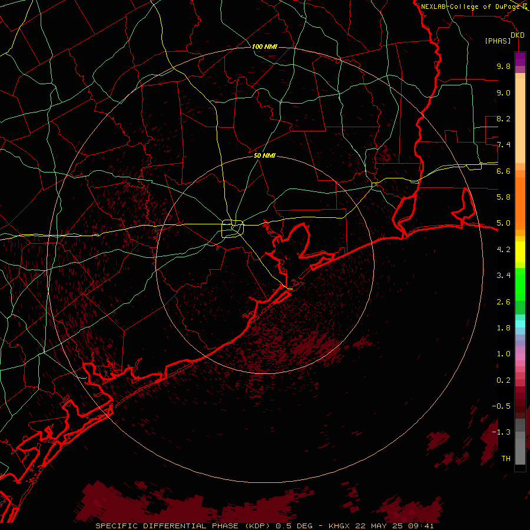Click the 3.4 value on color scale
530x530 pixels.
pyautogui.click(x=503, y=276)
